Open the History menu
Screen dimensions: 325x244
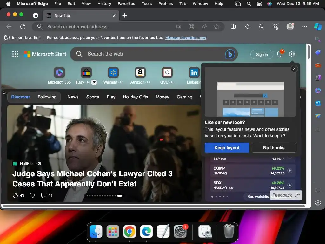104,4
